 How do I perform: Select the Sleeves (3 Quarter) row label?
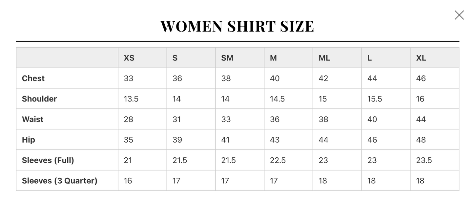[60, 180]
